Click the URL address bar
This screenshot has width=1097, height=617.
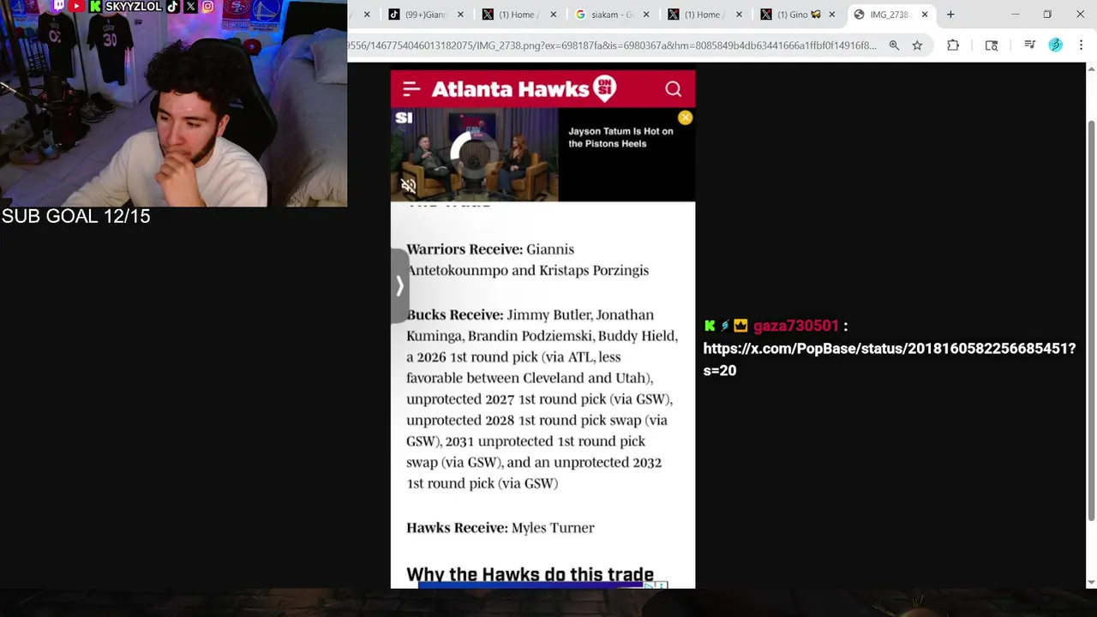[613, 45]
